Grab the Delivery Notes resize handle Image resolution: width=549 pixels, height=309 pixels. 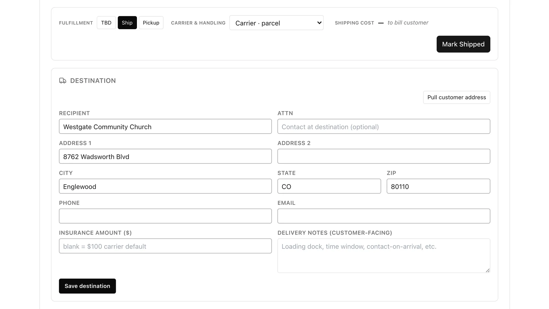click(488, 270)
